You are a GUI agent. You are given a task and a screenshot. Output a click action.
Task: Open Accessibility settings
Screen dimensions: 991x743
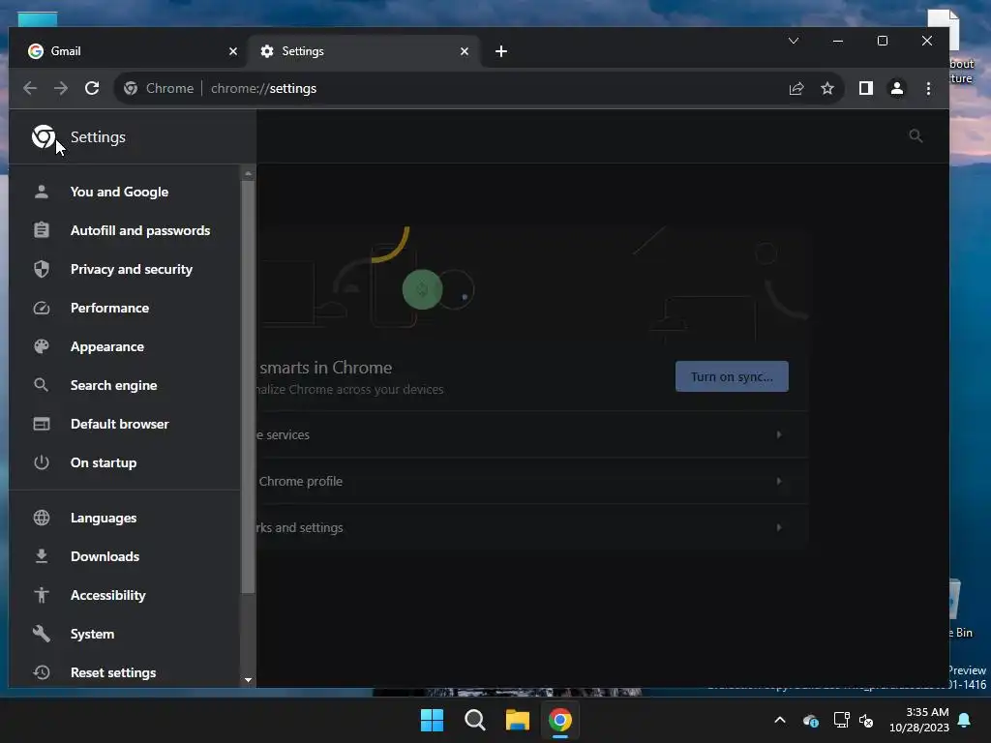(x=124, y=595)
